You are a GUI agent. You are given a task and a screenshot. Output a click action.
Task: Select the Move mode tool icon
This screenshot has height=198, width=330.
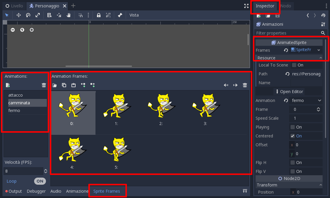[x=18, y=15]
